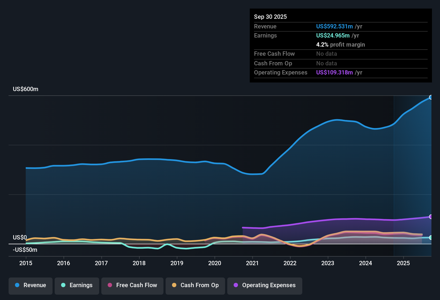Expand the Cash From Op legend entry
Screen dimensions: 440x300
195,285
